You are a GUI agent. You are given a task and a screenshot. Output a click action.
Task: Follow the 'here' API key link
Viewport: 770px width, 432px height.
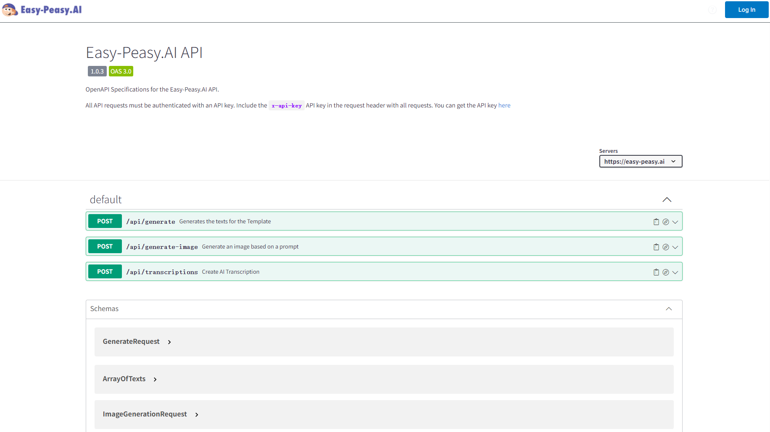[504, 105]
